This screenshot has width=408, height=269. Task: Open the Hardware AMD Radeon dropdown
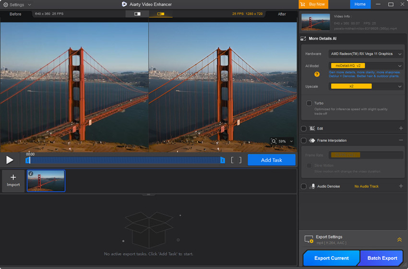point(366,54)
